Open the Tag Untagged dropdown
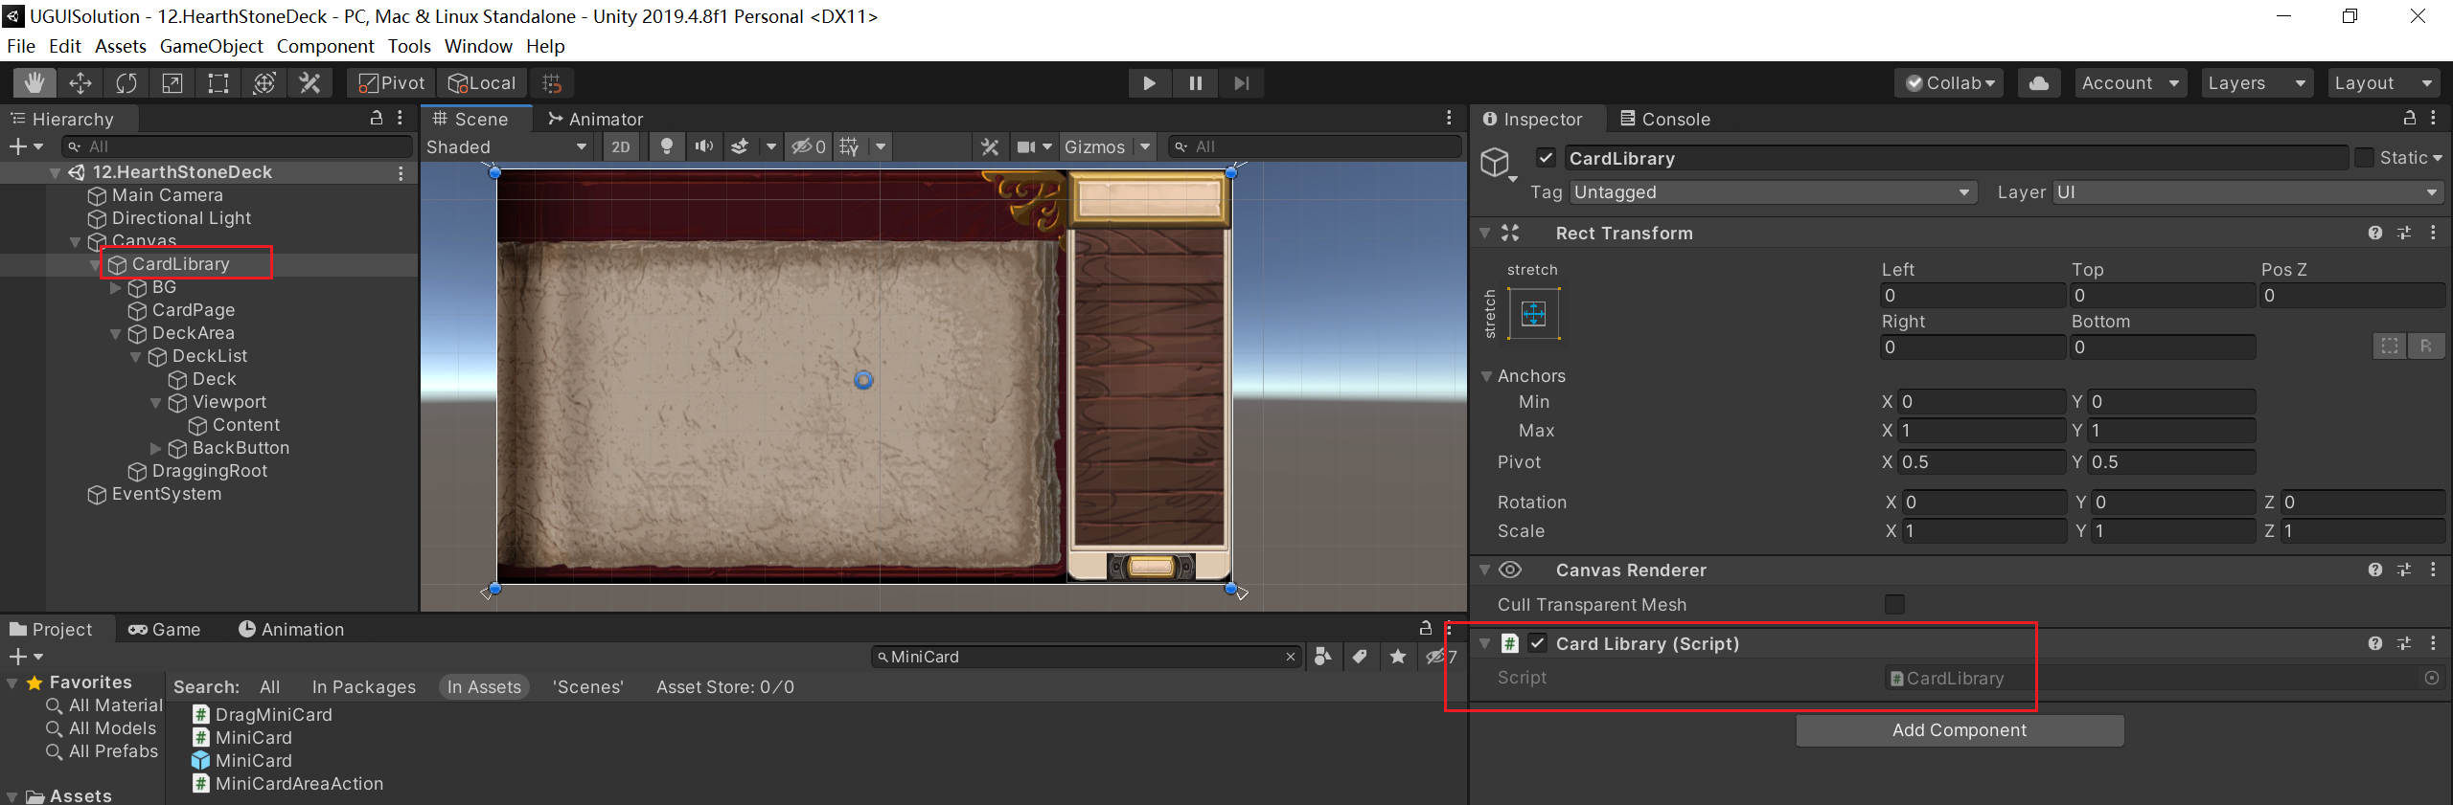This screenshot has height=805, width=2453. [1773, 192]
